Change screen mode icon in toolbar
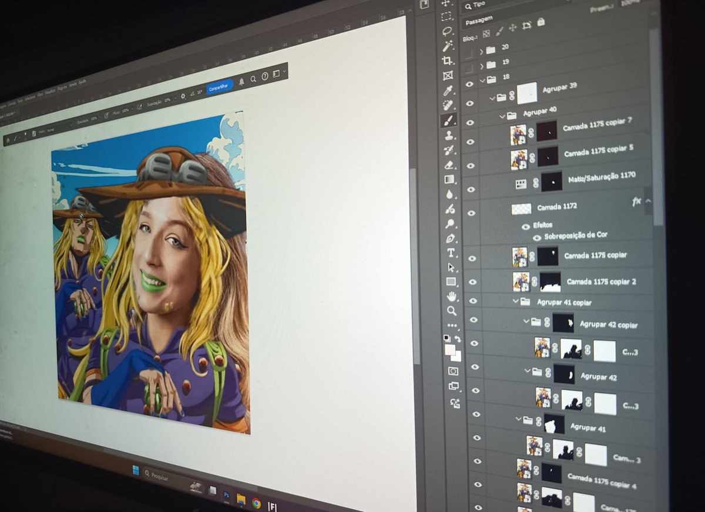Viewport: 705px width, 512px height. [454, 386]
